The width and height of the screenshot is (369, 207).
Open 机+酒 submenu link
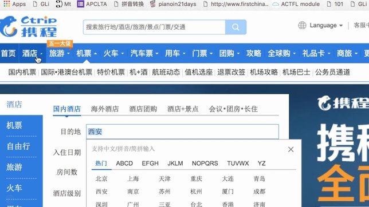pos(139,72)
